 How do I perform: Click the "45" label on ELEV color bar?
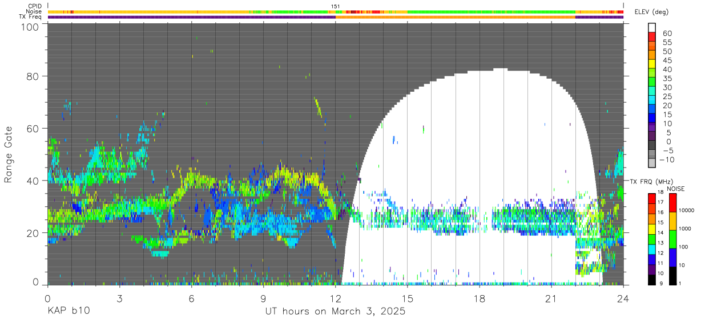click(x=667, y=60)
